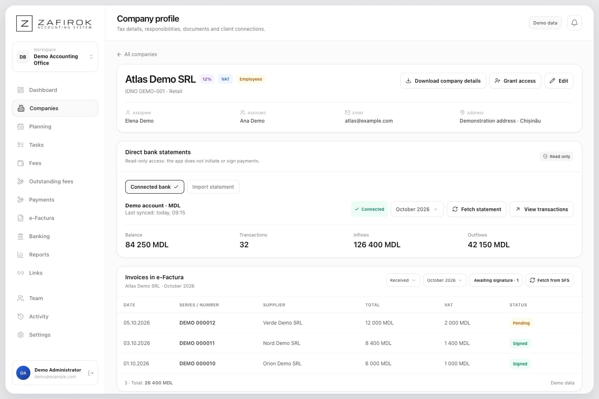Click Fetch from SFS

(x=549, y=280)
